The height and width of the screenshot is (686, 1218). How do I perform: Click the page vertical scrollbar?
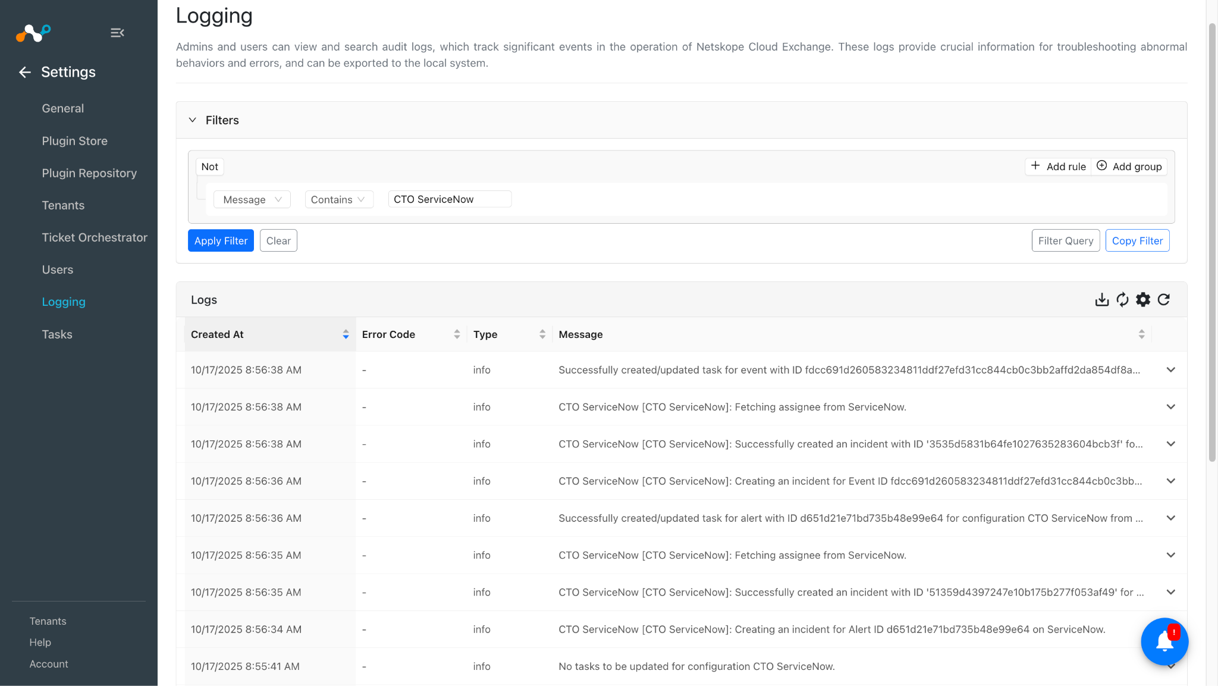click(x=1212, y=243)
